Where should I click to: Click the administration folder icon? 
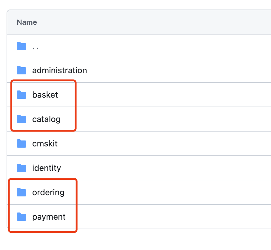(x=21, y=71)
